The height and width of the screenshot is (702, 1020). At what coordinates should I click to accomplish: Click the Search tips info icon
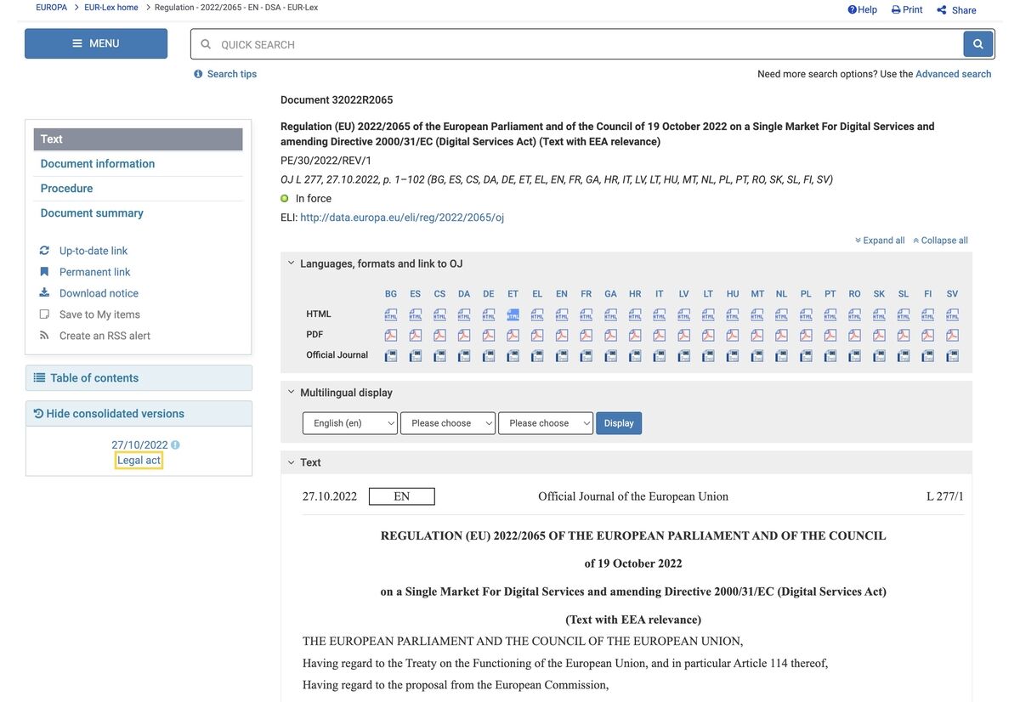coord(198,74)
